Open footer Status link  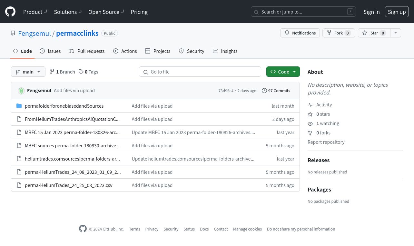pyautogui.click(x=189, y=229)
